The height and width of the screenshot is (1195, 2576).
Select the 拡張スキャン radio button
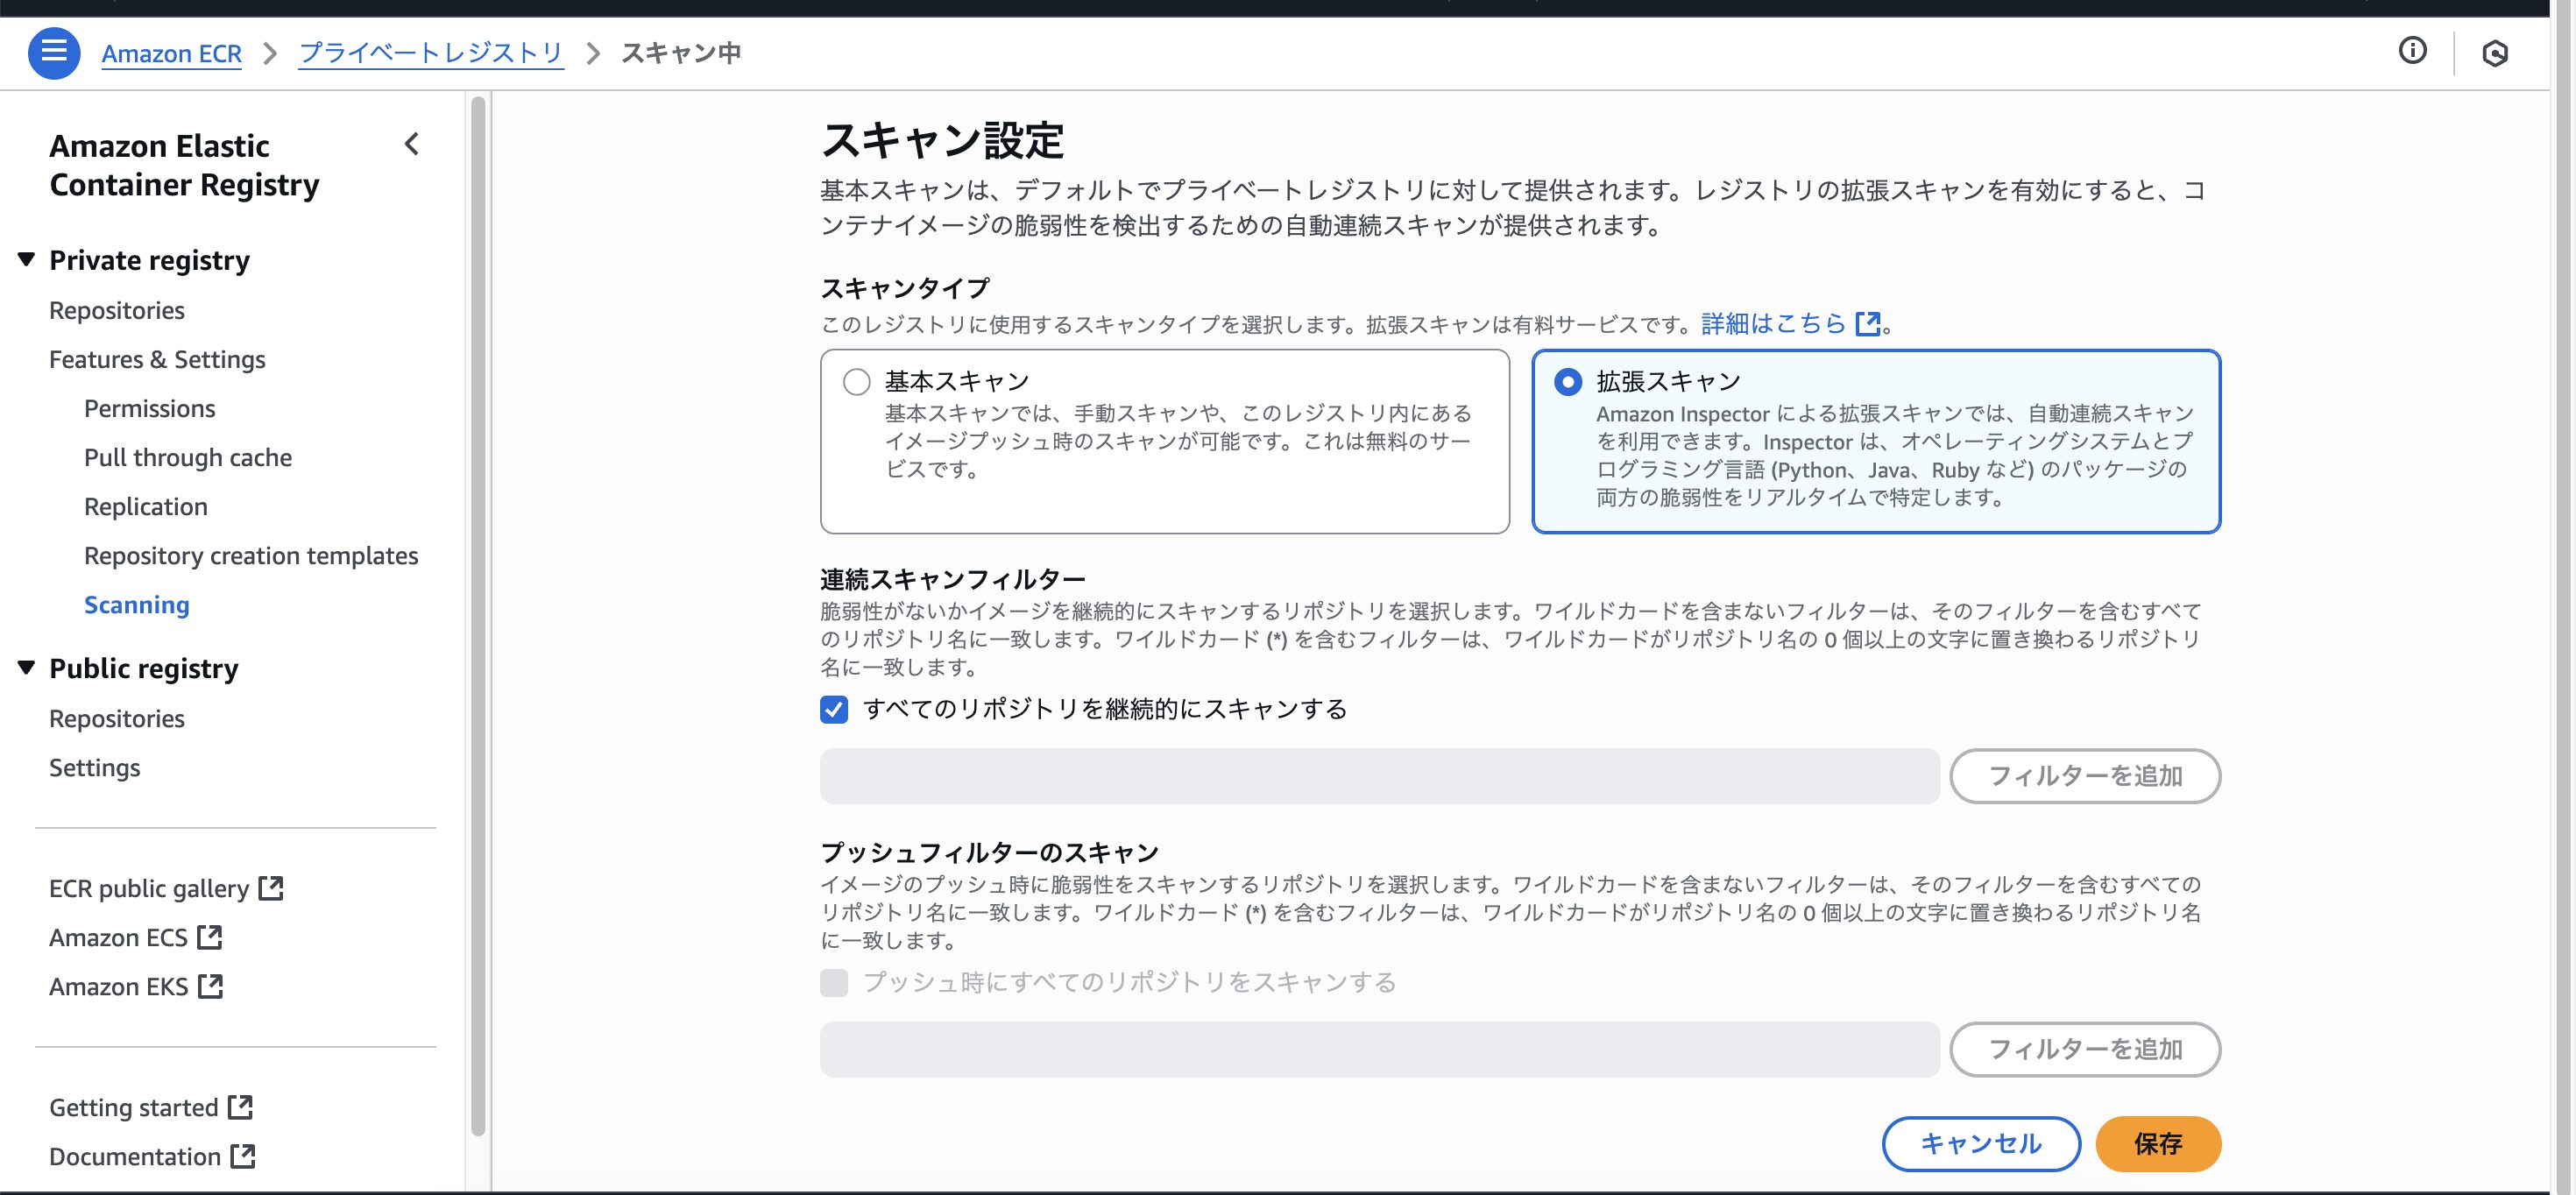point(1568,382)
